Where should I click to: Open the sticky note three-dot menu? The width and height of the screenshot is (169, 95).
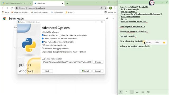pyautogui.click(x=162, y=2)
